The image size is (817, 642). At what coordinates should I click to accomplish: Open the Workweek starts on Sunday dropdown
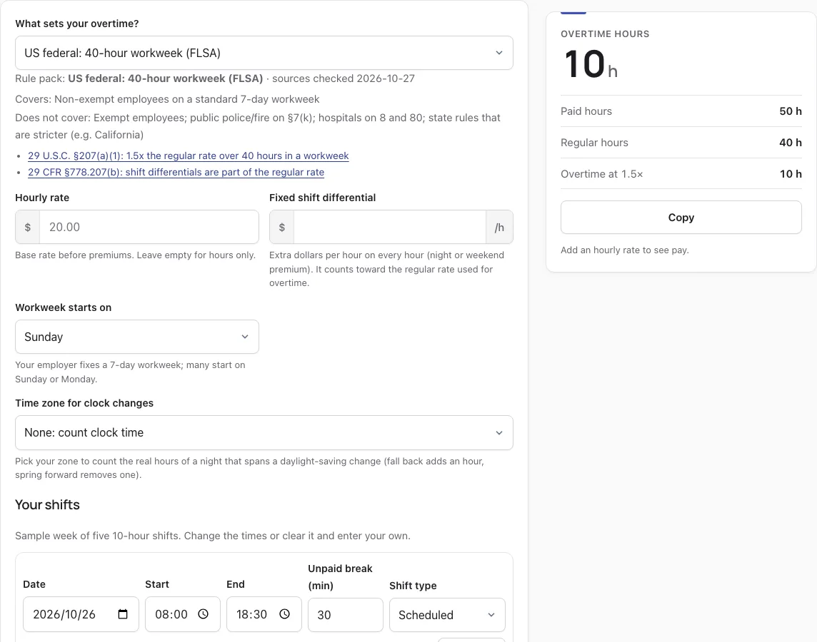137,337
